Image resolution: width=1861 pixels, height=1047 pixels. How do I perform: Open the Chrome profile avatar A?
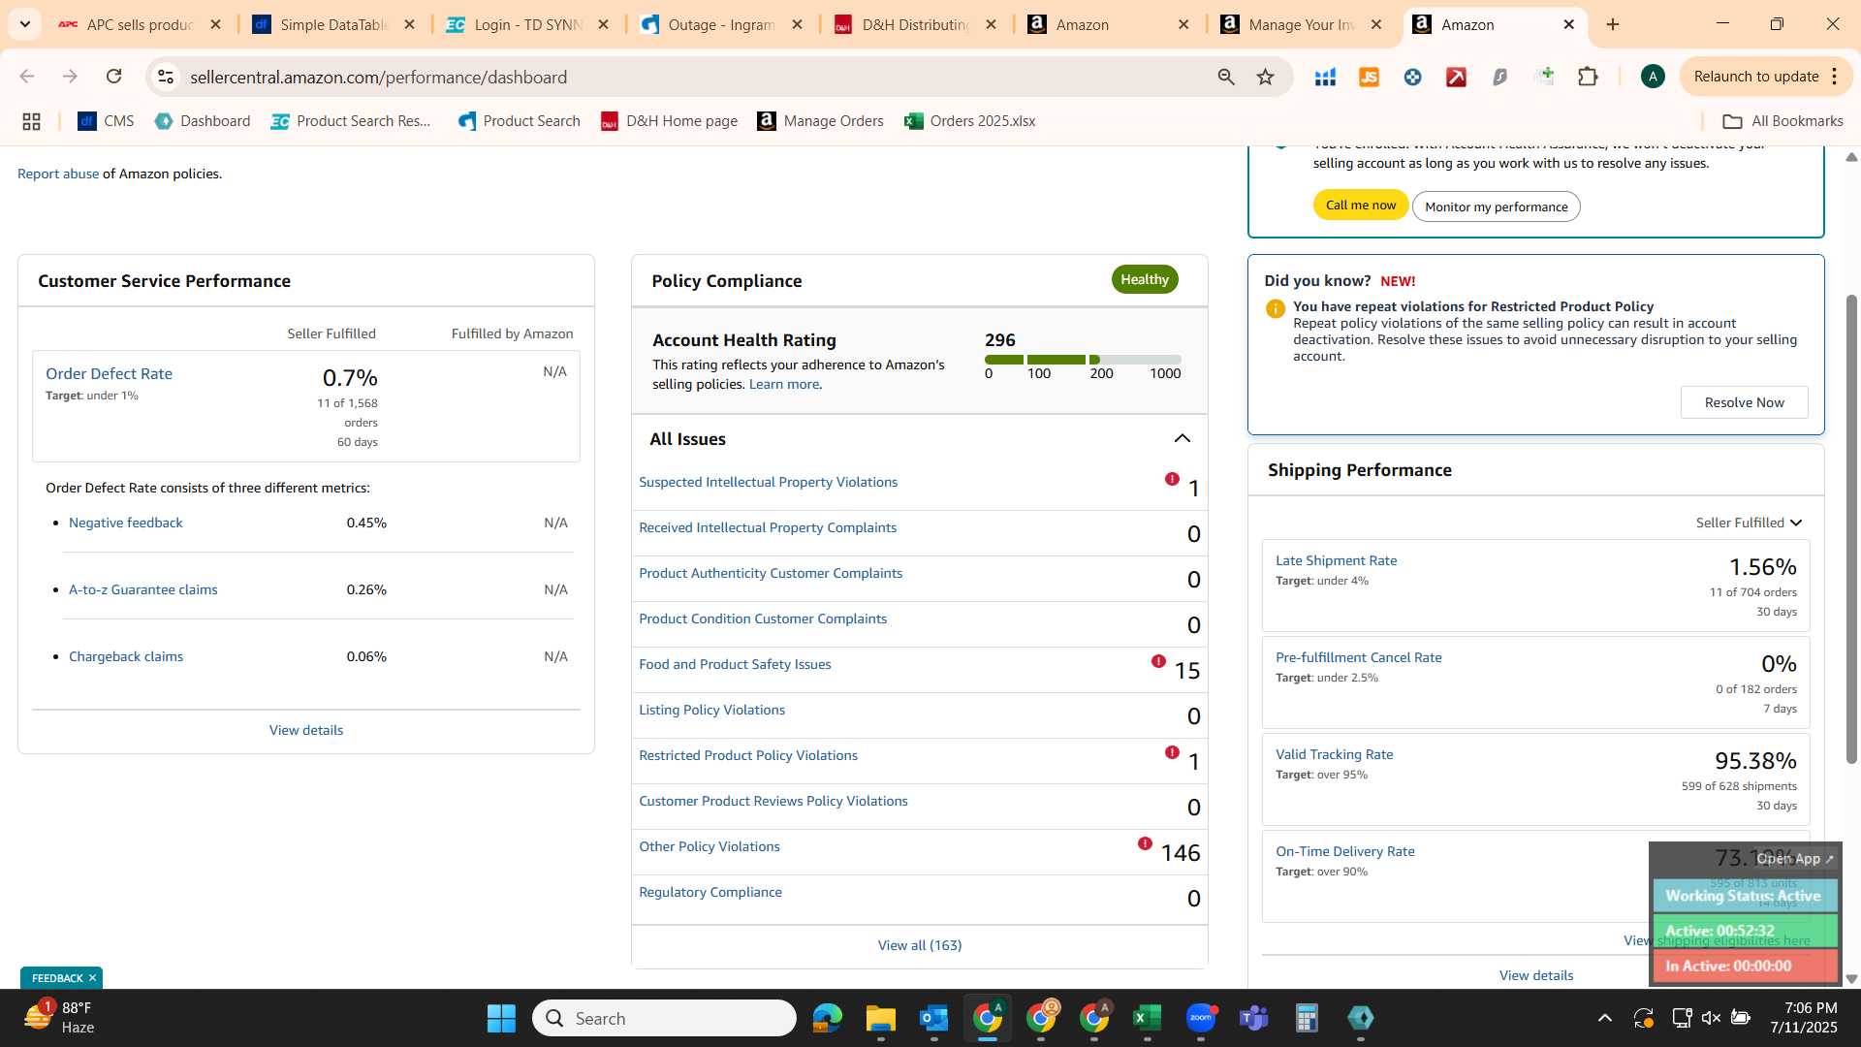1653,77
